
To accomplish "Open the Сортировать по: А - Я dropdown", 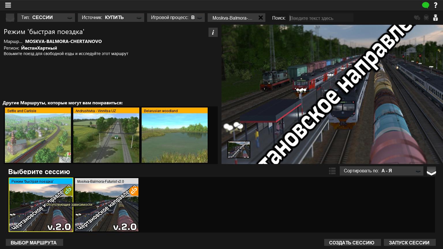I will (381, 171).
